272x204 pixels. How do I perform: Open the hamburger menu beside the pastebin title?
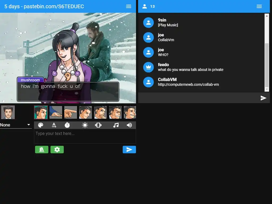129,6
